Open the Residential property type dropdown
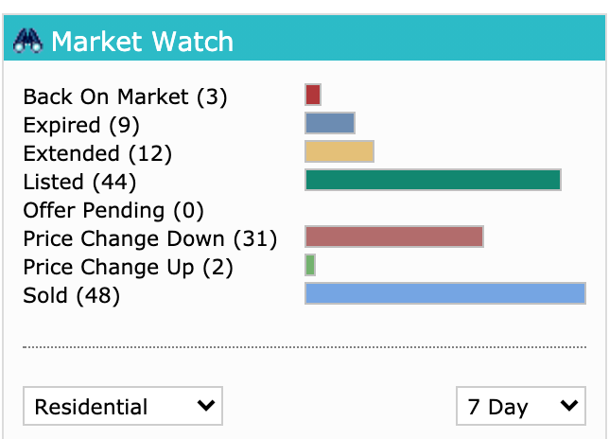The width and height of the screenshot is (609, 439). [123, 406]
